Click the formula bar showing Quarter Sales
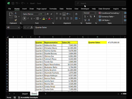 pyautogui.click(x=80, y=30)
